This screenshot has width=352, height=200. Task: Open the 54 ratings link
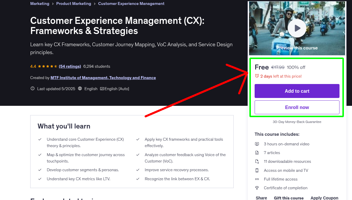[x=70, y=66]
